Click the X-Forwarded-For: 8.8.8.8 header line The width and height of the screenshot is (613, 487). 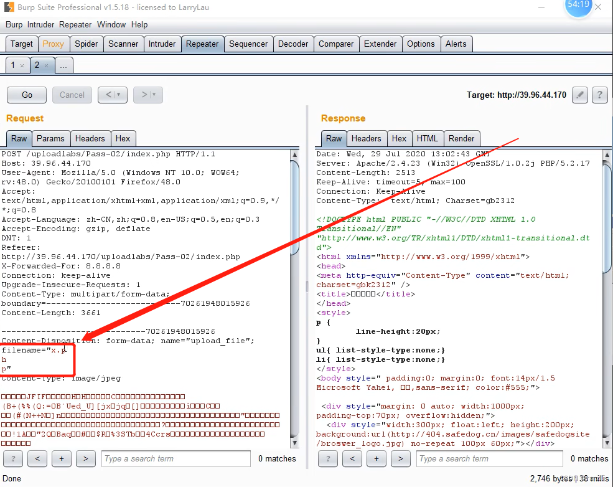pos(61,266)
